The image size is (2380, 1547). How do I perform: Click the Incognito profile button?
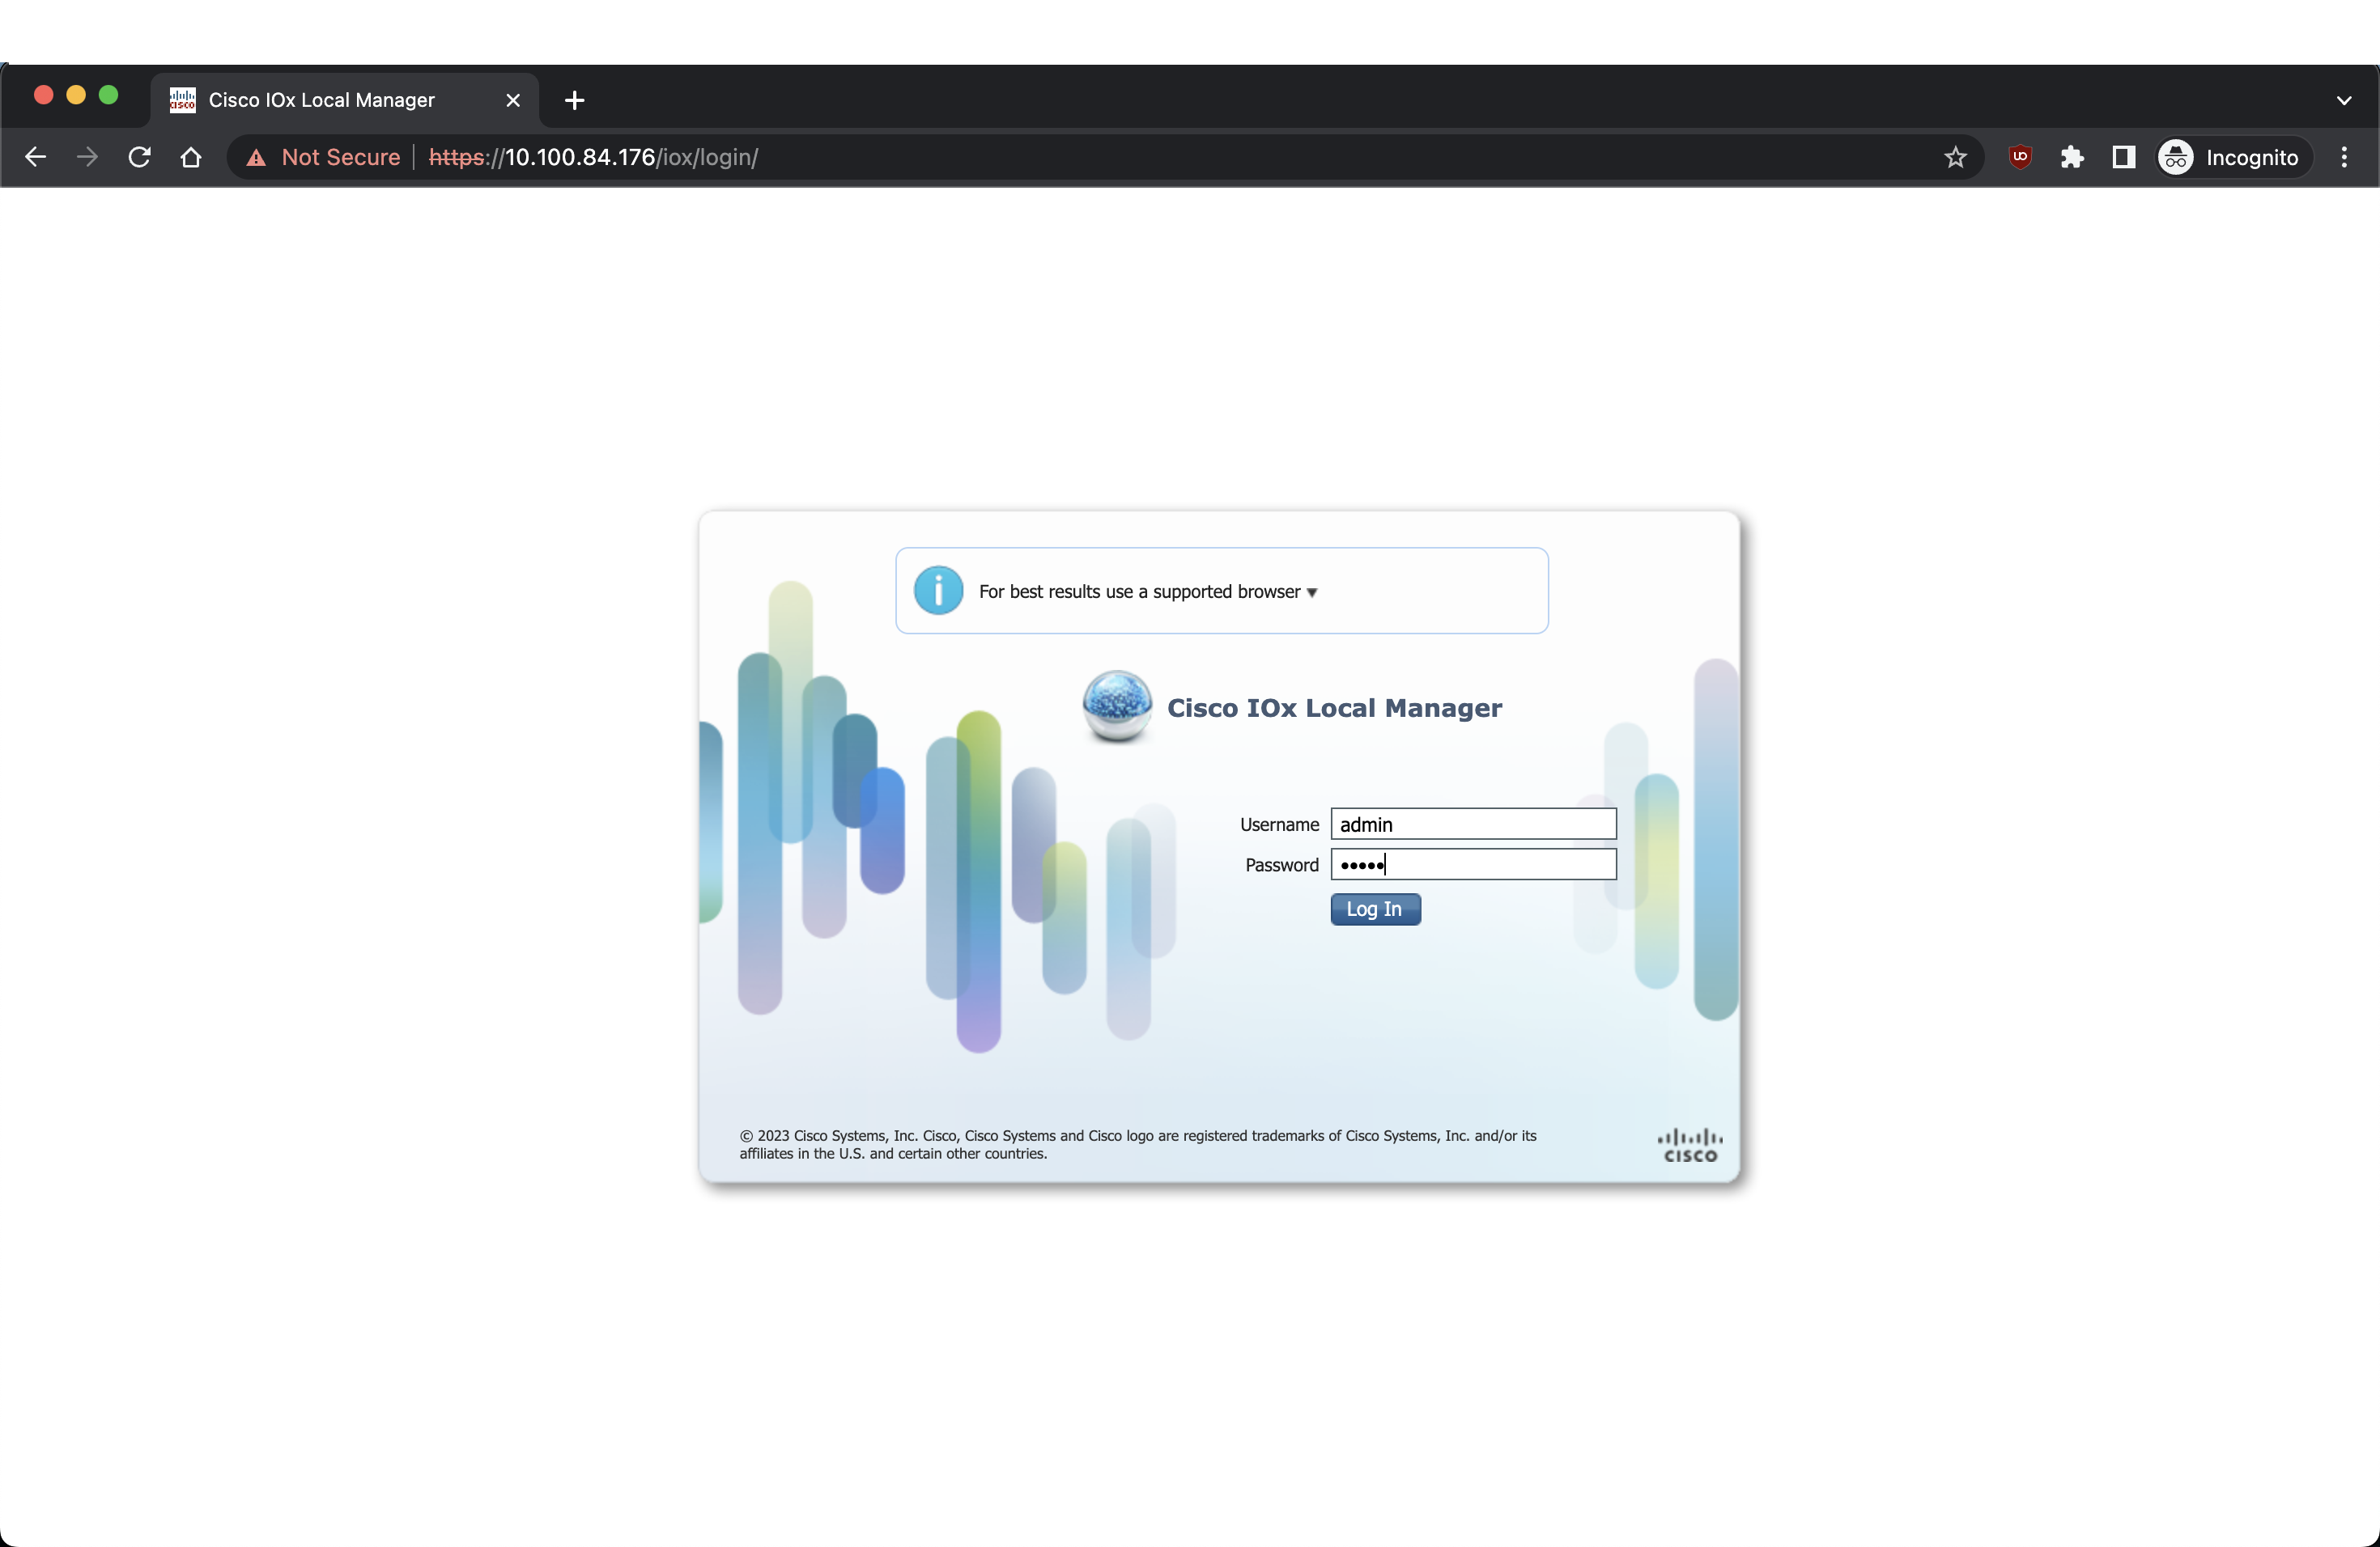pos(2231,157)
